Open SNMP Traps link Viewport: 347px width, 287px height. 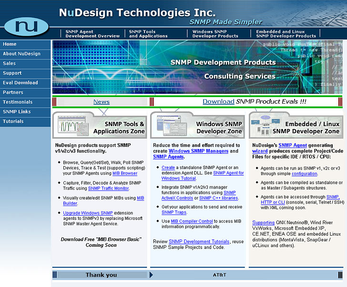[x=174, y=213]
